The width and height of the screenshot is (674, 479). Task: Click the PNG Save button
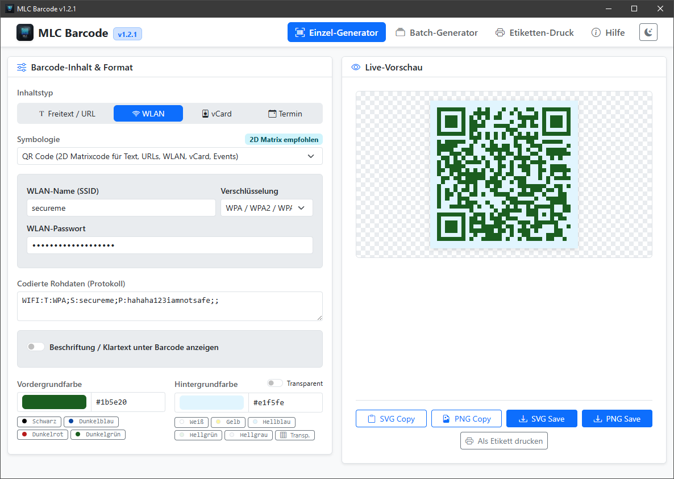(x=617, y=418)
